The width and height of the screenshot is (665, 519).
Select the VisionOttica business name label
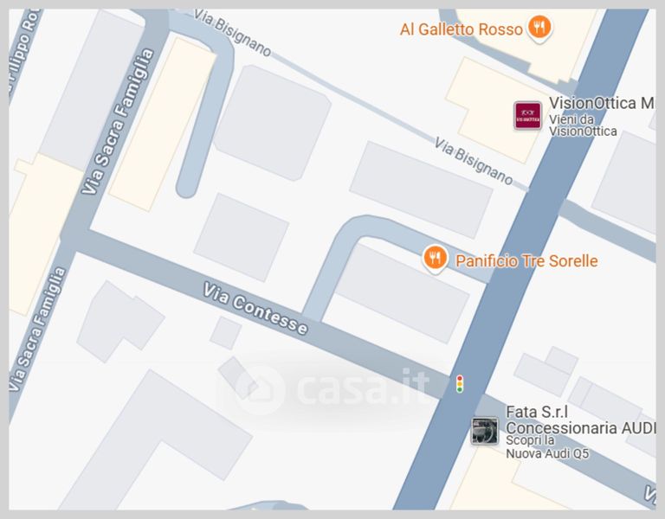tap(602, 103)
